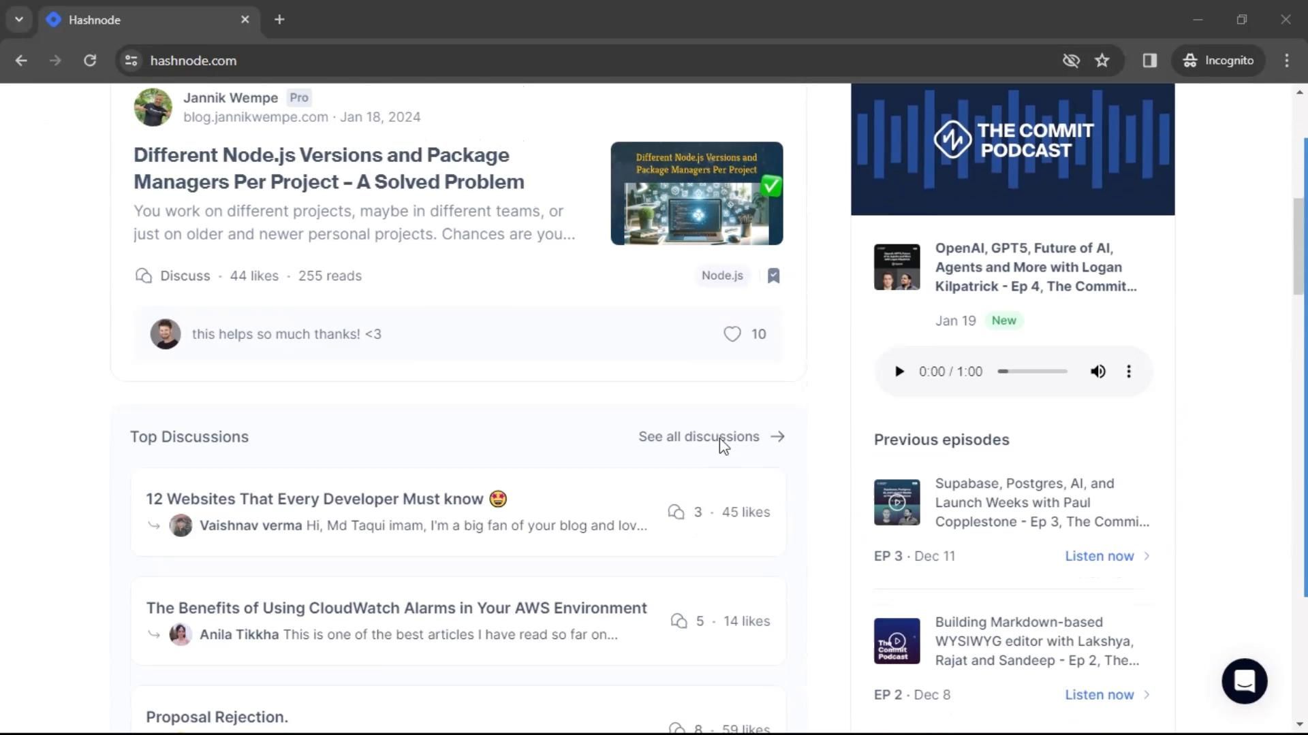Open the Discuss comments icon
The image size is (1308, 735).
point(144,276)
